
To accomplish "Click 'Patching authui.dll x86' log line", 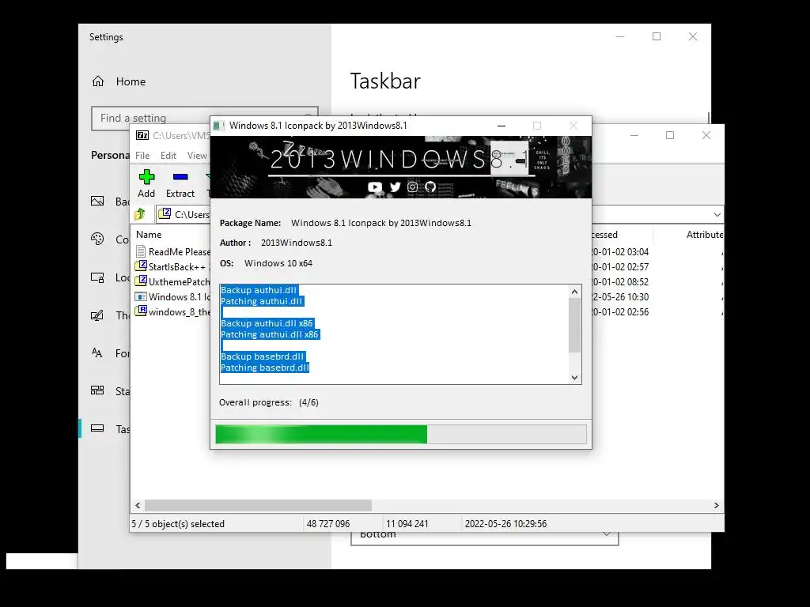I will point(270,334).
